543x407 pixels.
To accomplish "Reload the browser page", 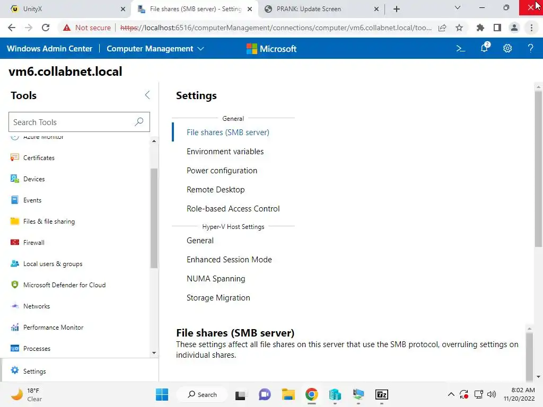I will coord(46,28).
